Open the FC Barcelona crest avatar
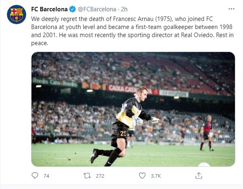Image resolution: width=243 pixels, height=189 pixels. [17, 15]
